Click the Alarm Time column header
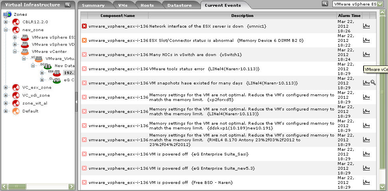 point(349,16)
